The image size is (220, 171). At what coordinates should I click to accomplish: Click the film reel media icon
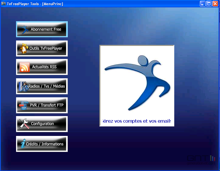(x=24, y=86)
